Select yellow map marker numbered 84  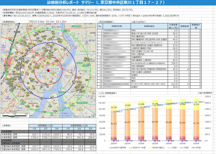[x=51, y=98]
